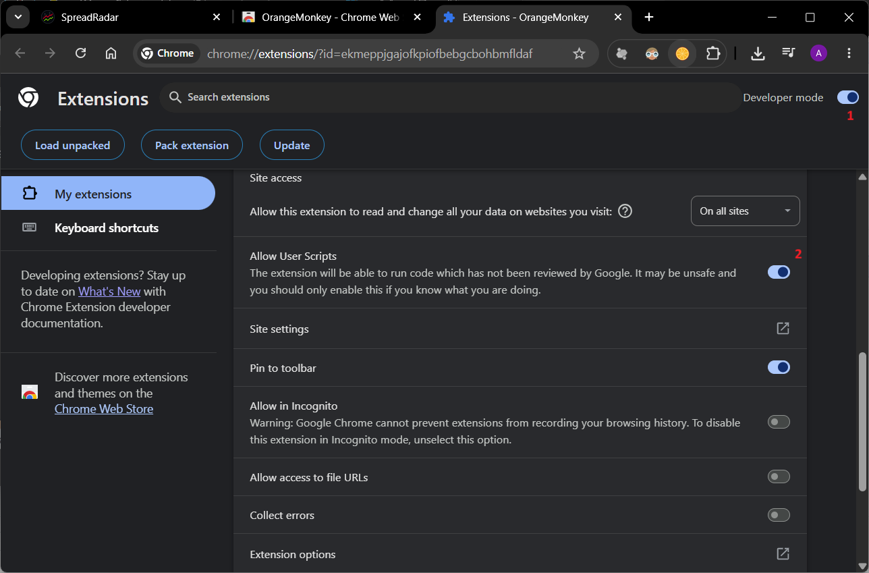Image resolution: width=869 pixels, height=573 pixels.
Task: Switch to the SpreadRadar tab
Action: [x=132, y=18]
